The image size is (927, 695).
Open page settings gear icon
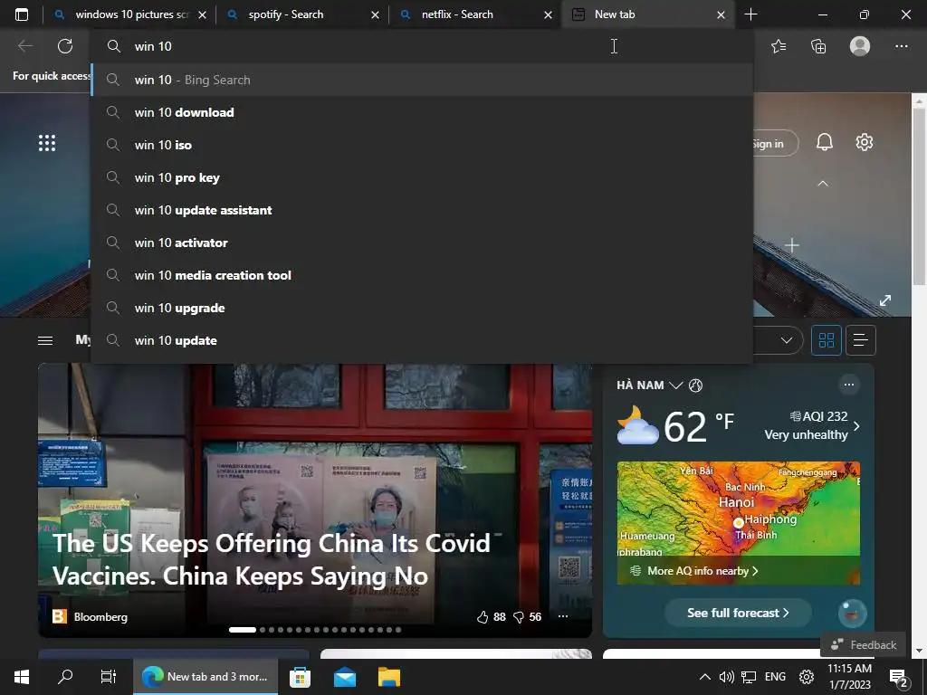point(865,142)
